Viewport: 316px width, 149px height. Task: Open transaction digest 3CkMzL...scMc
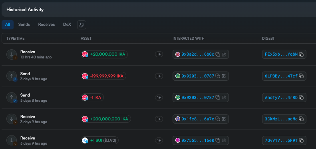pyautogui.click(x=281, y=119)
